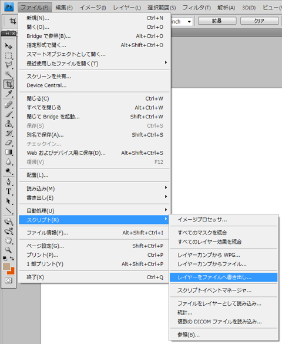This screenshot has width=282, height=344.
Task: Select the Magic Wand tool
Action: pos(9,74)
